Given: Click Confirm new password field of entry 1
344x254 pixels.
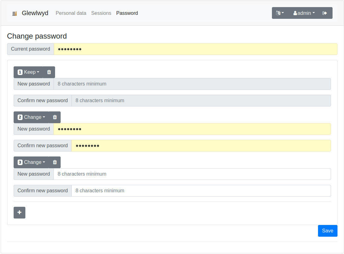Looking at the screenshot, I should (201, 101).
